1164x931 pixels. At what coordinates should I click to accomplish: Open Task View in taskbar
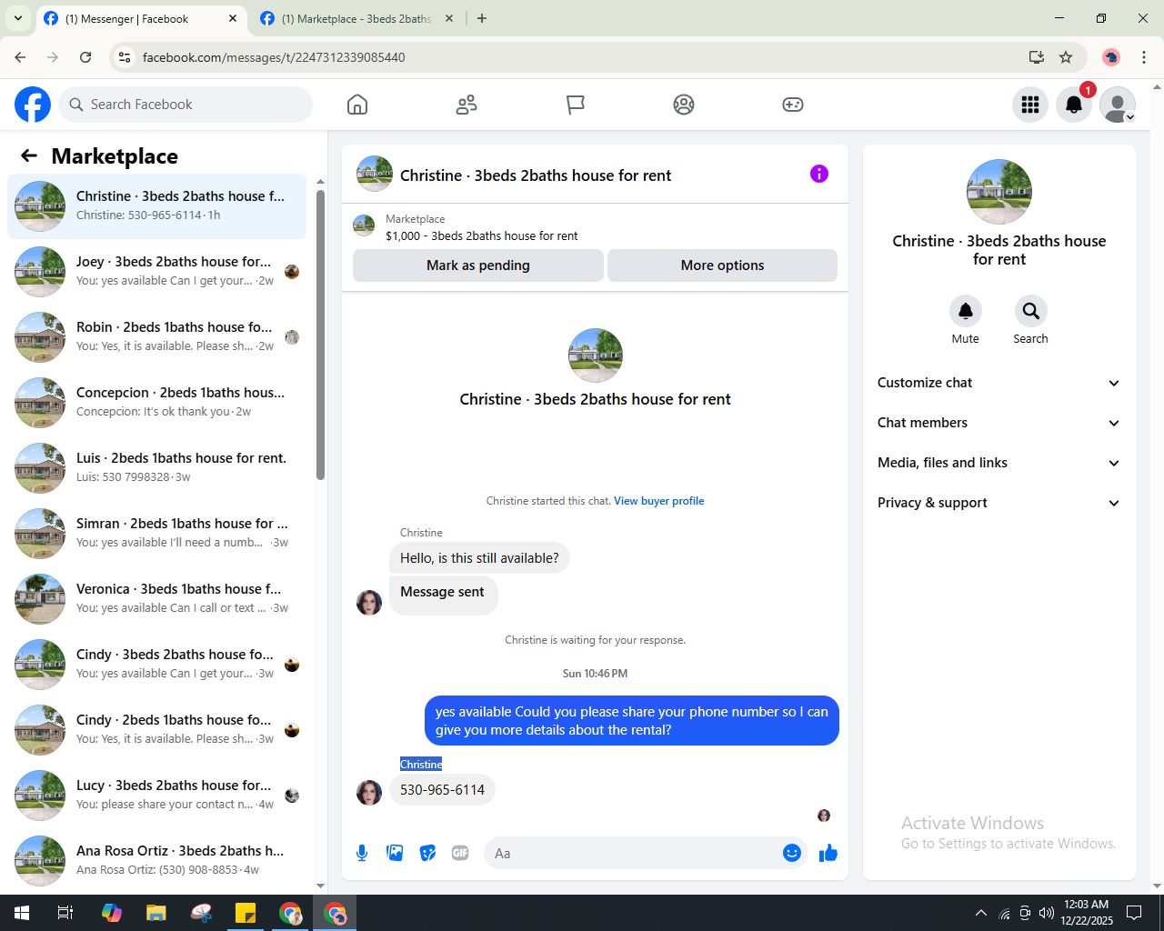coord(65,913)
